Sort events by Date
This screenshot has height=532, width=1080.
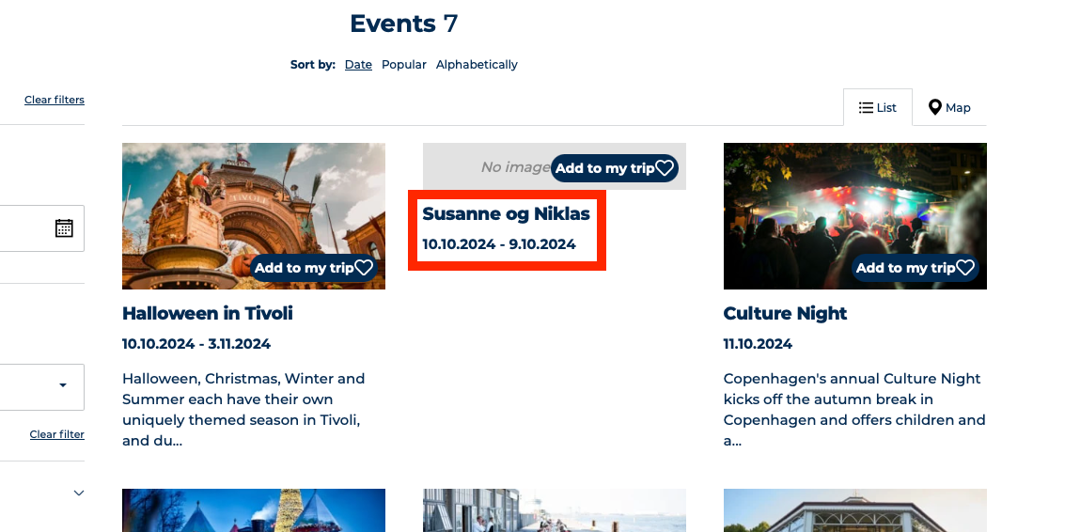coord(358,65)
